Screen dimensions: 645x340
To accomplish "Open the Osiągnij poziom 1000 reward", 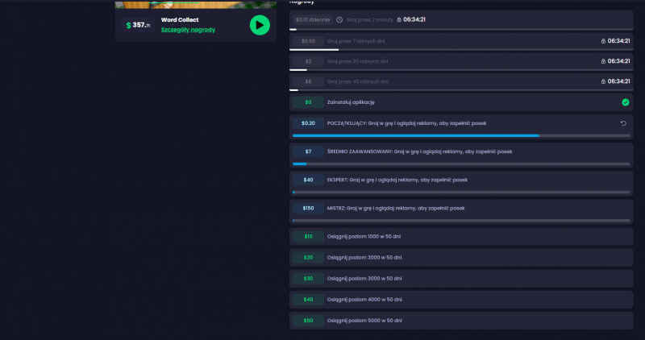I will [461, 236].
